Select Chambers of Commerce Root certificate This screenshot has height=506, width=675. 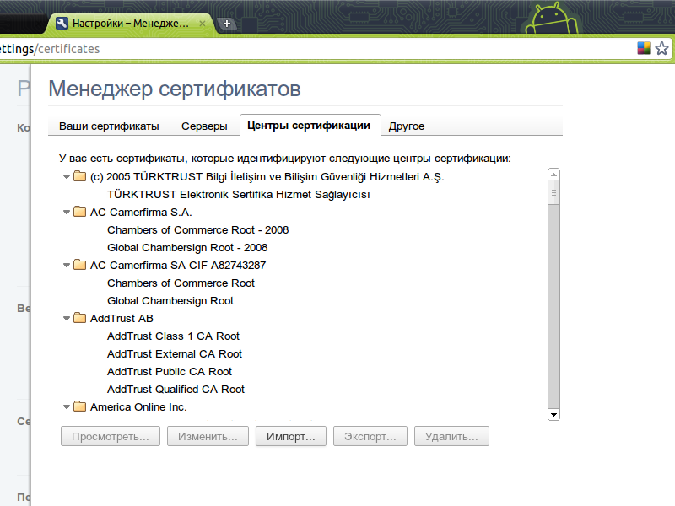[181, 283]
